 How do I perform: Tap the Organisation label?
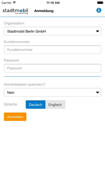pos(14,23)
